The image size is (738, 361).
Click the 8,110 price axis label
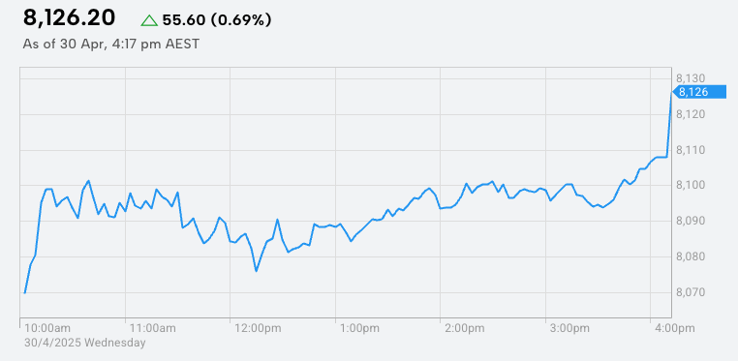point(691,150)
